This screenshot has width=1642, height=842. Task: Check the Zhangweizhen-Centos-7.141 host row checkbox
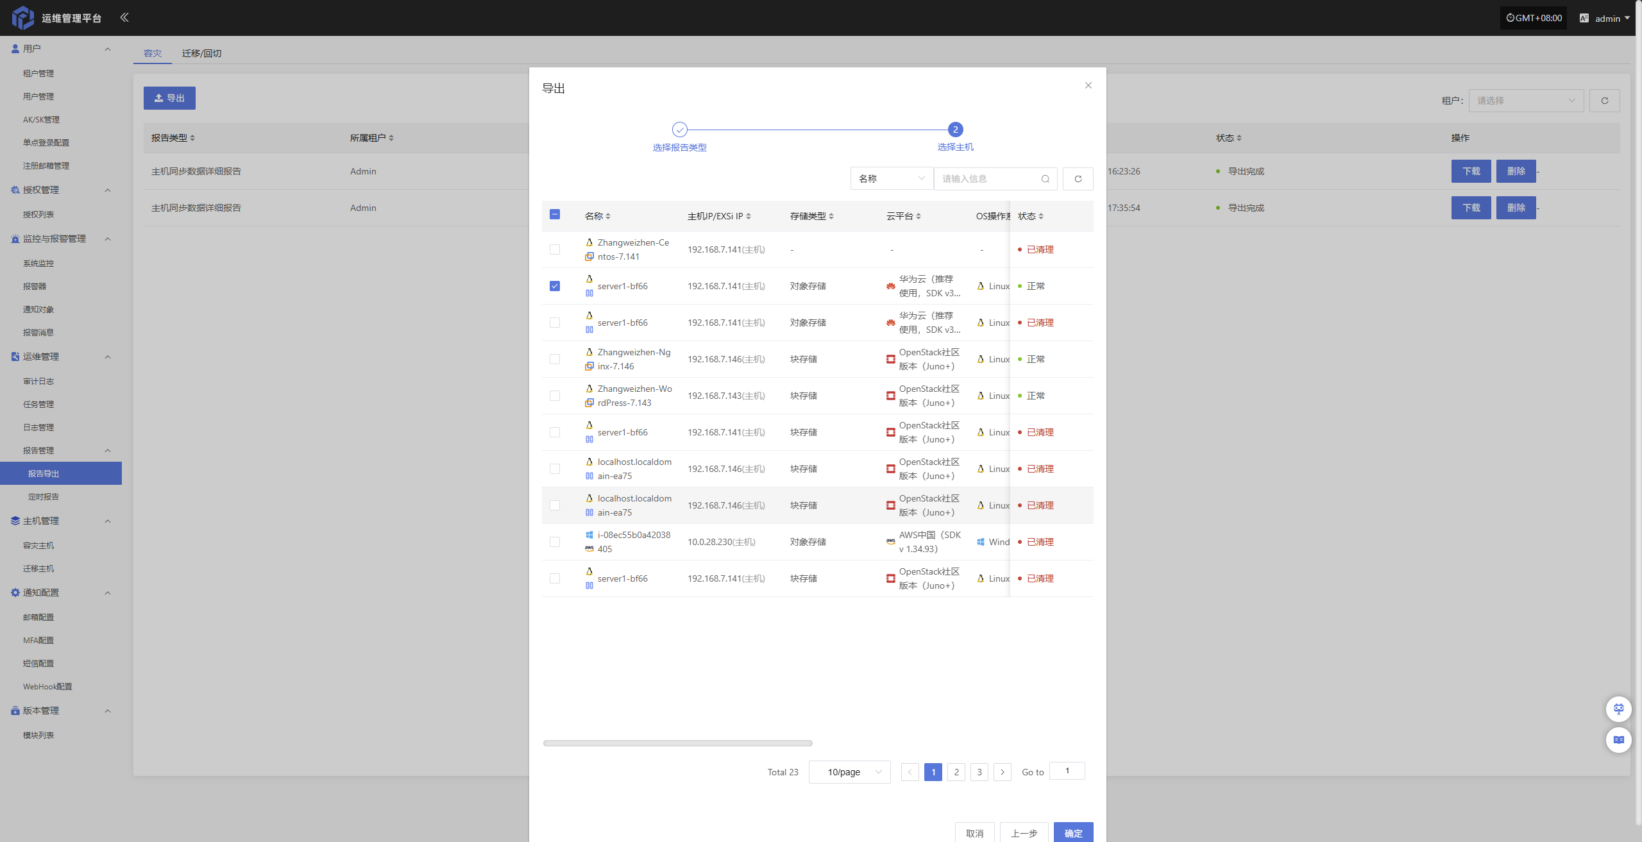[555, 249]
